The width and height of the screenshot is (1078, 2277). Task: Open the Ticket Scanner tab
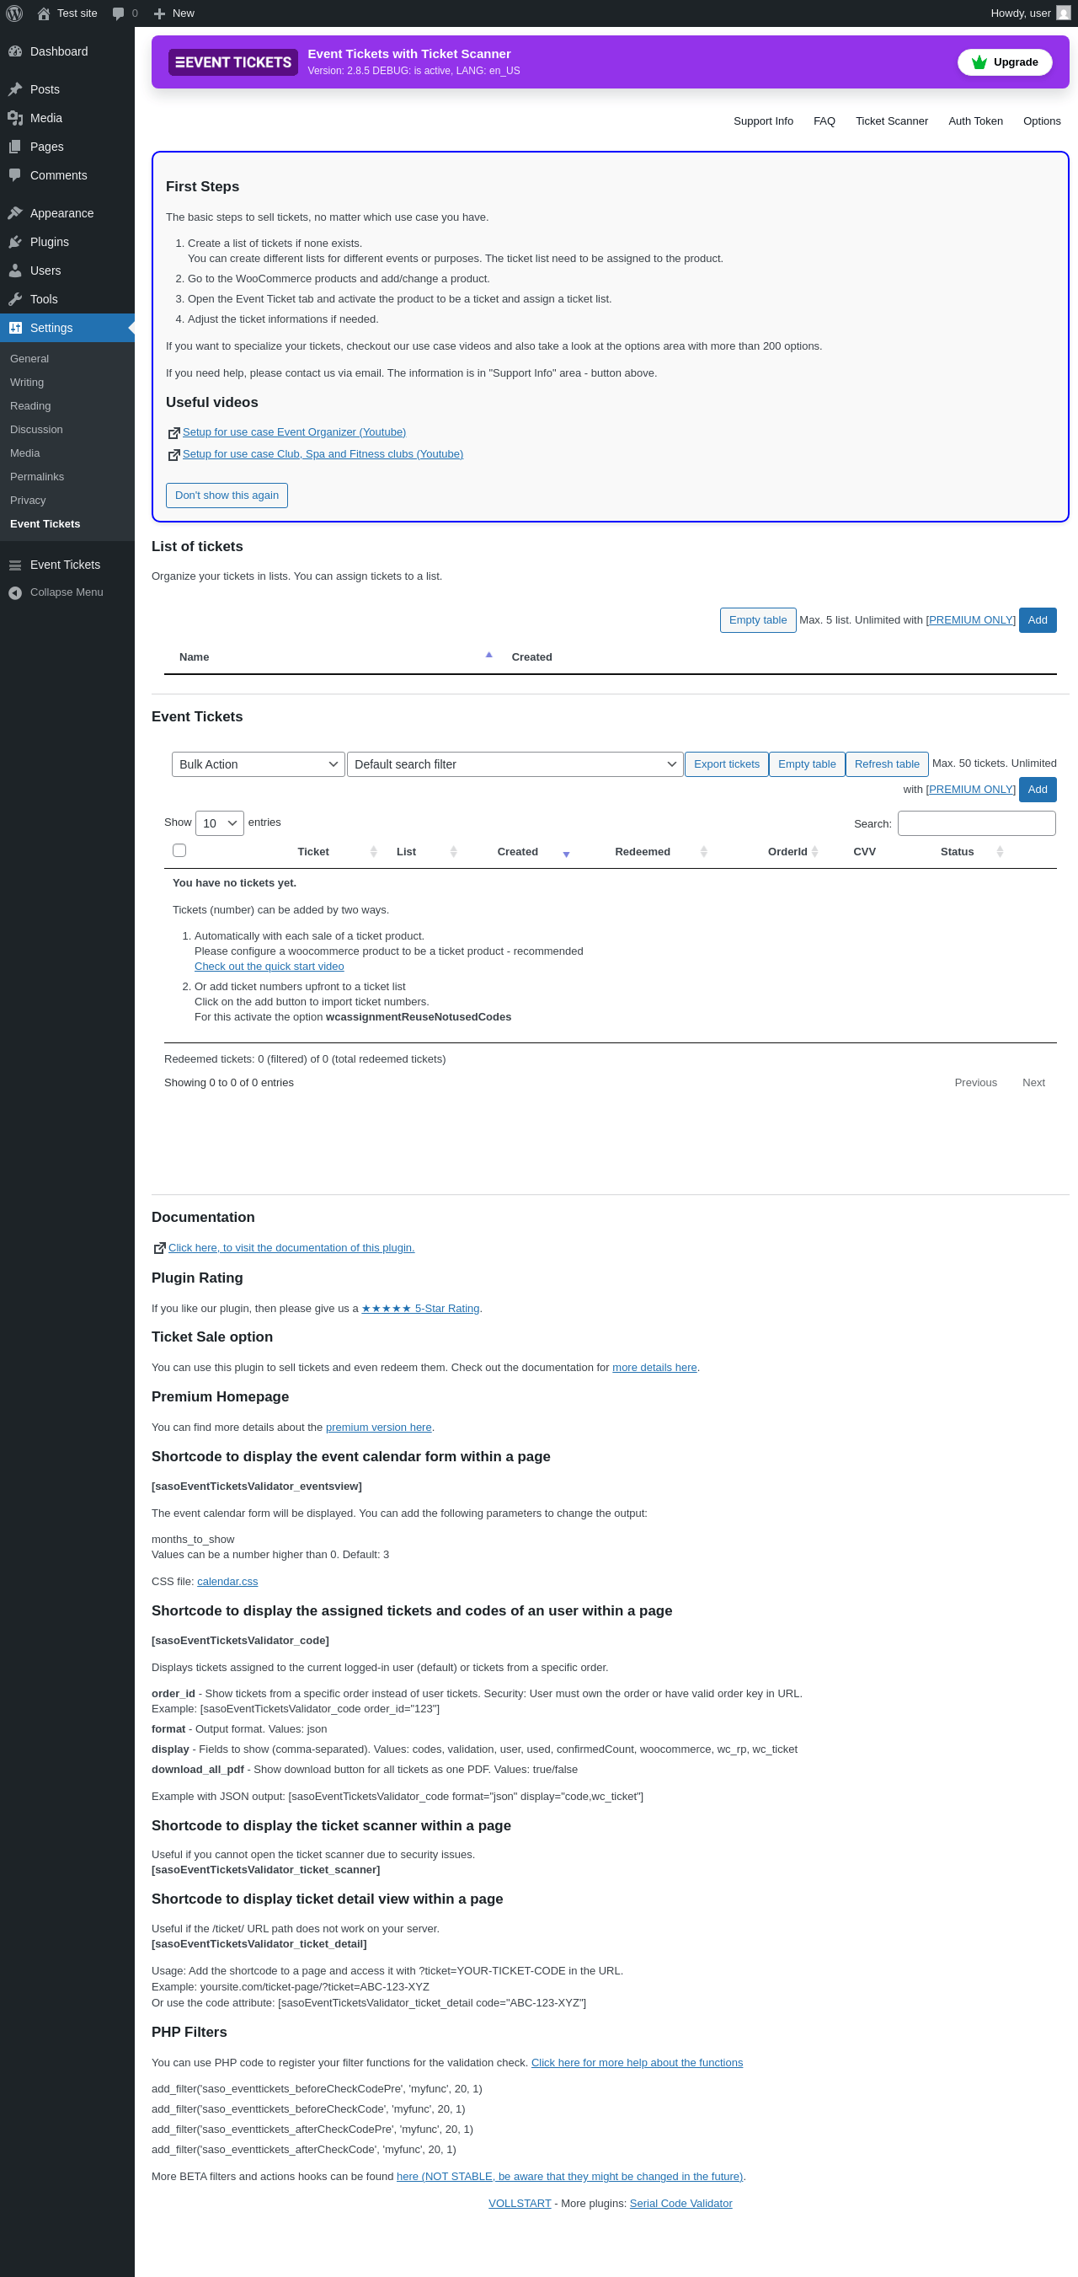tap(891, 121)
